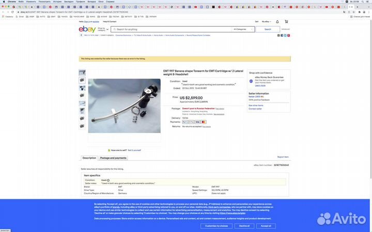The width and height of the screenshot is (372, 232).
Task: Open the Customise my choices button
Action: pos(216,226)
